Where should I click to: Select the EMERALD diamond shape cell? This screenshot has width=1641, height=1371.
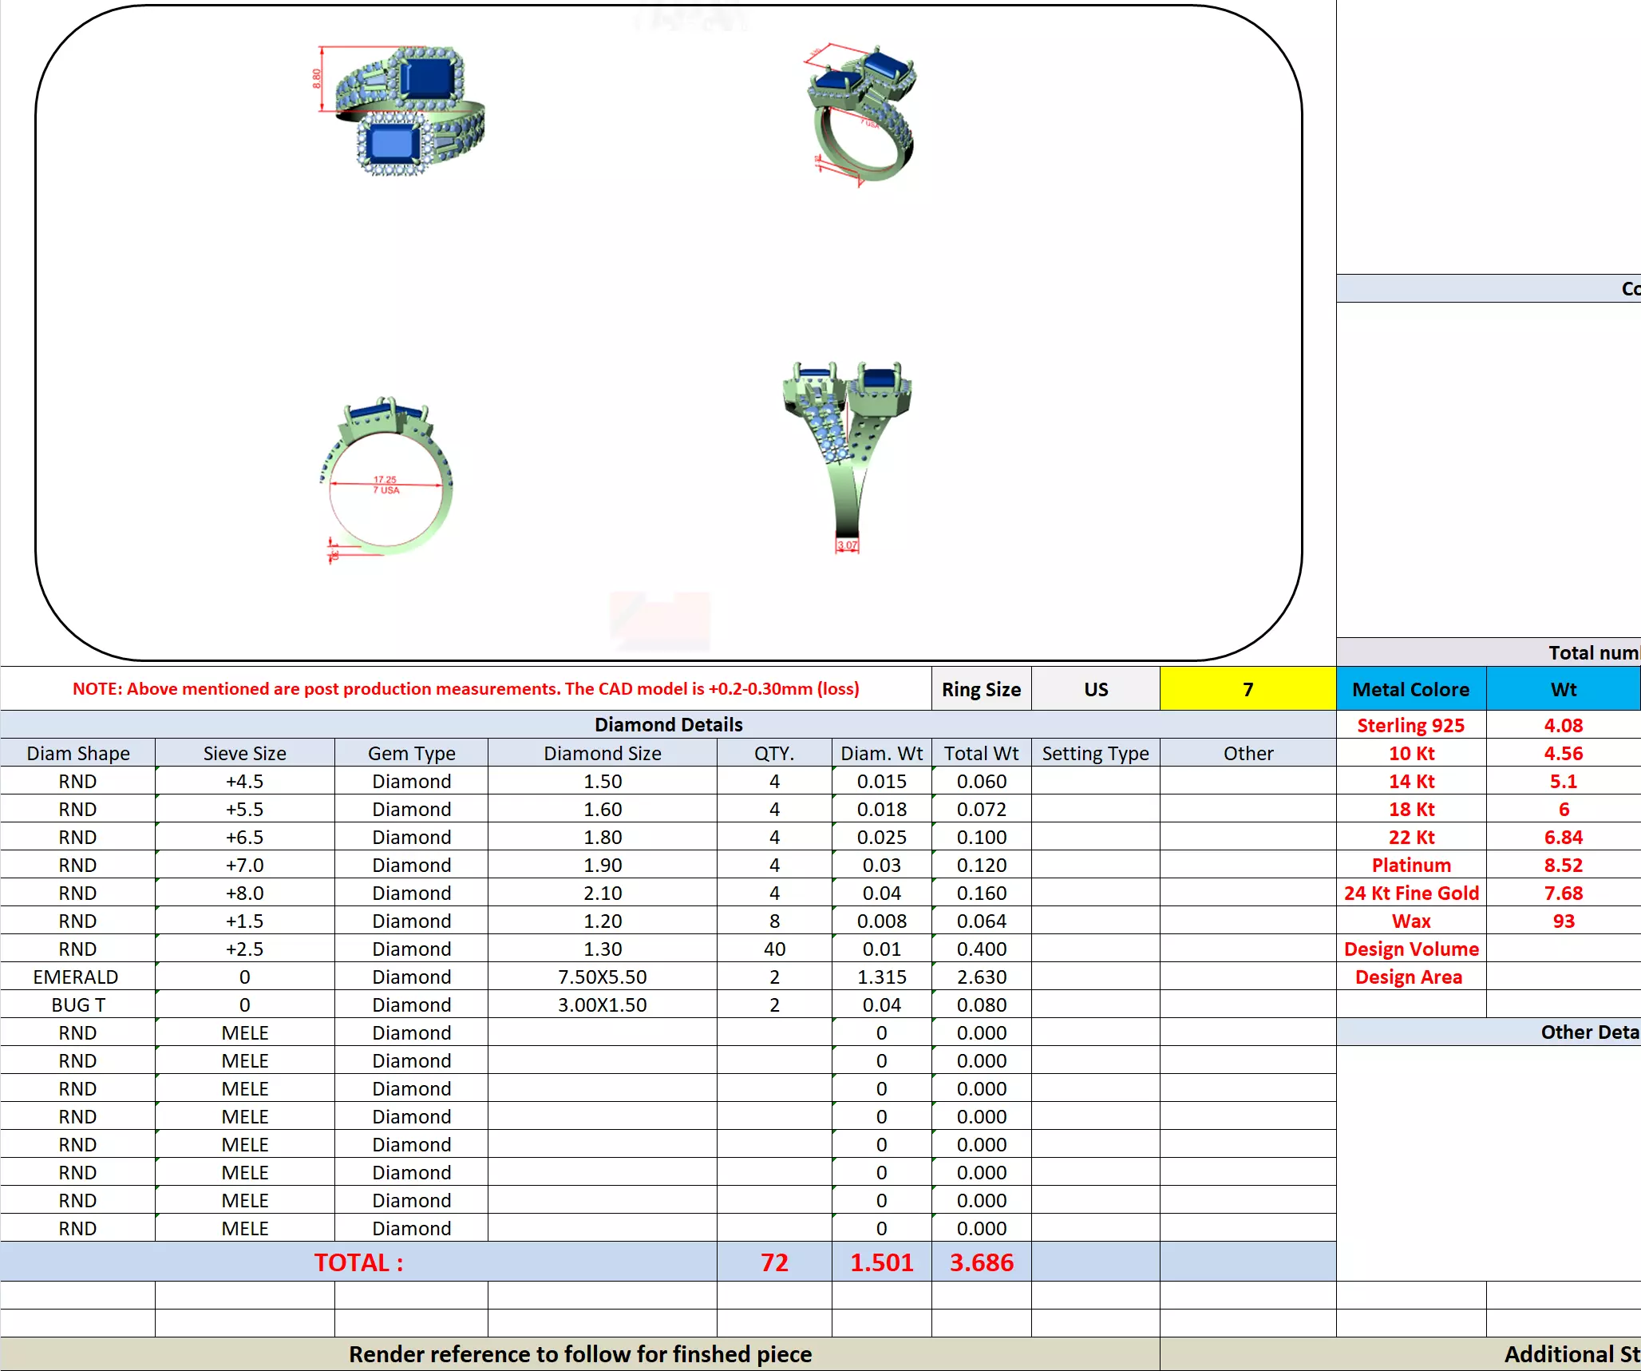tap(77, 977)
